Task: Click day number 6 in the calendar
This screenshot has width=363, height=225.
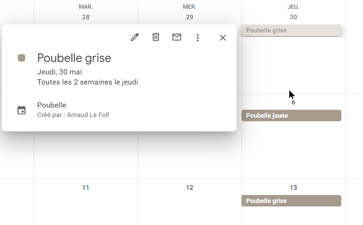Action: (x=293, y=102)
